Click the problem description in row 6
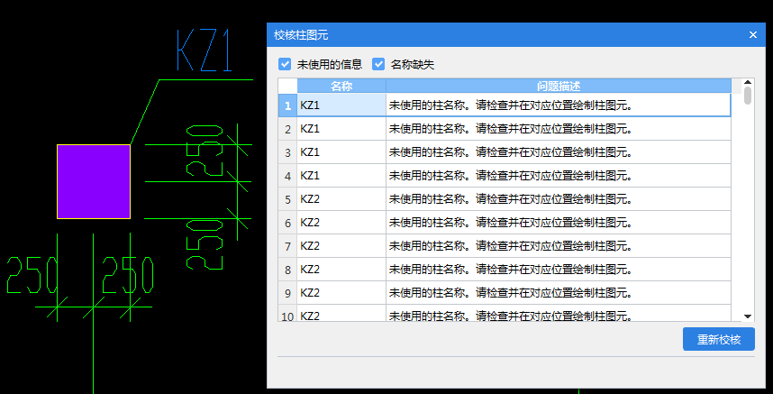773x394 pixels. coord(559,223)
